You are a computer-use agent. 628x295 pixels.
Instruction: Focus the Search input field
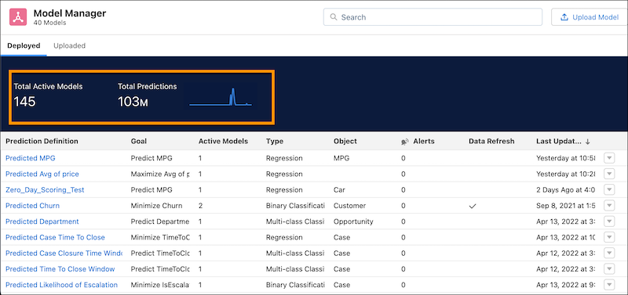click(433, 17)
